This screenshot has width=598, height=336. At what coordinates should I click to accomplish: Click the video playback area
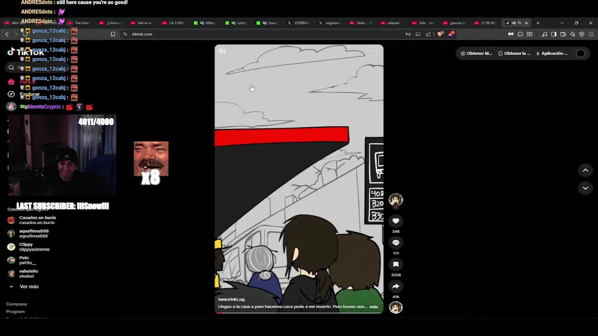299,179
